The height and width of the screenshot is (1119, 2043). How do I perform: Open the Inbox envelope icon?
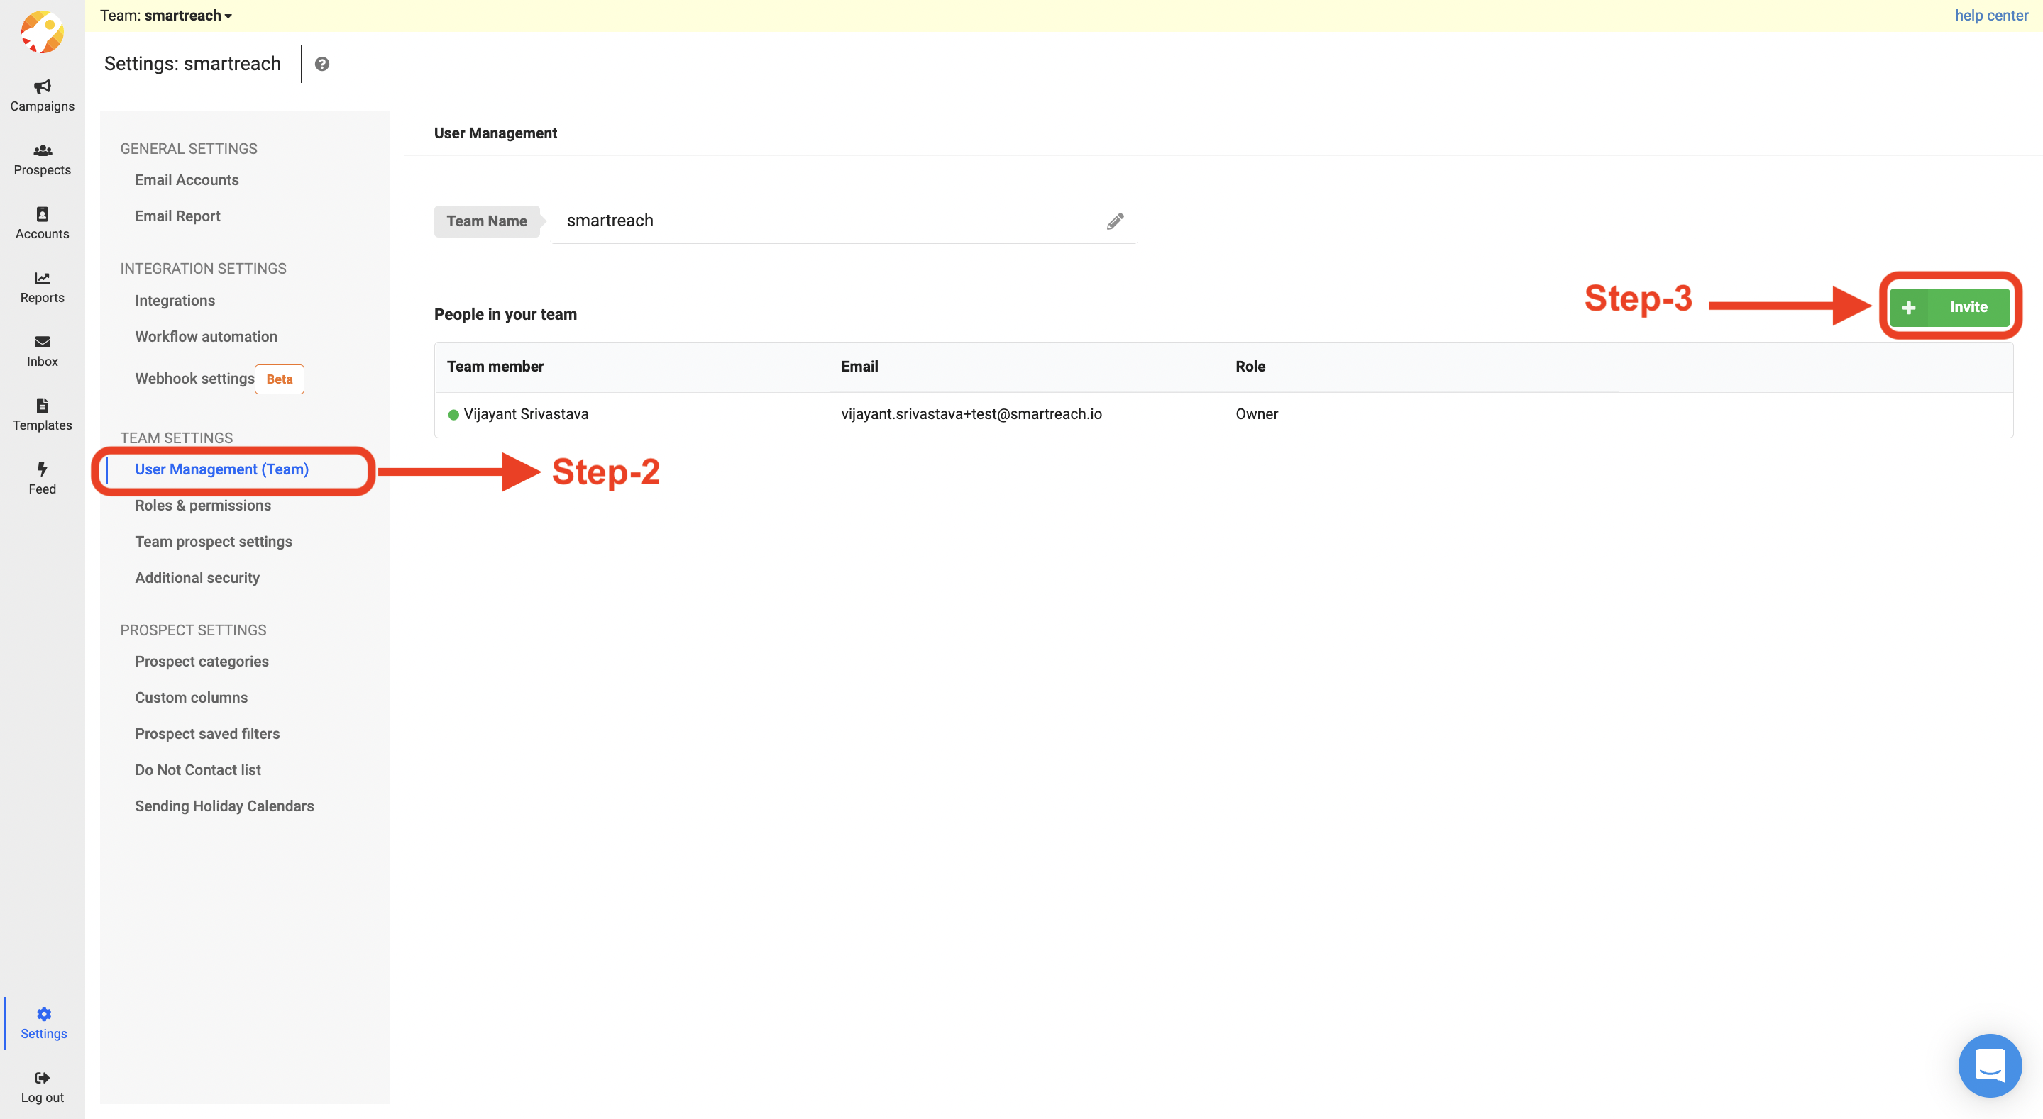[42, 342]
